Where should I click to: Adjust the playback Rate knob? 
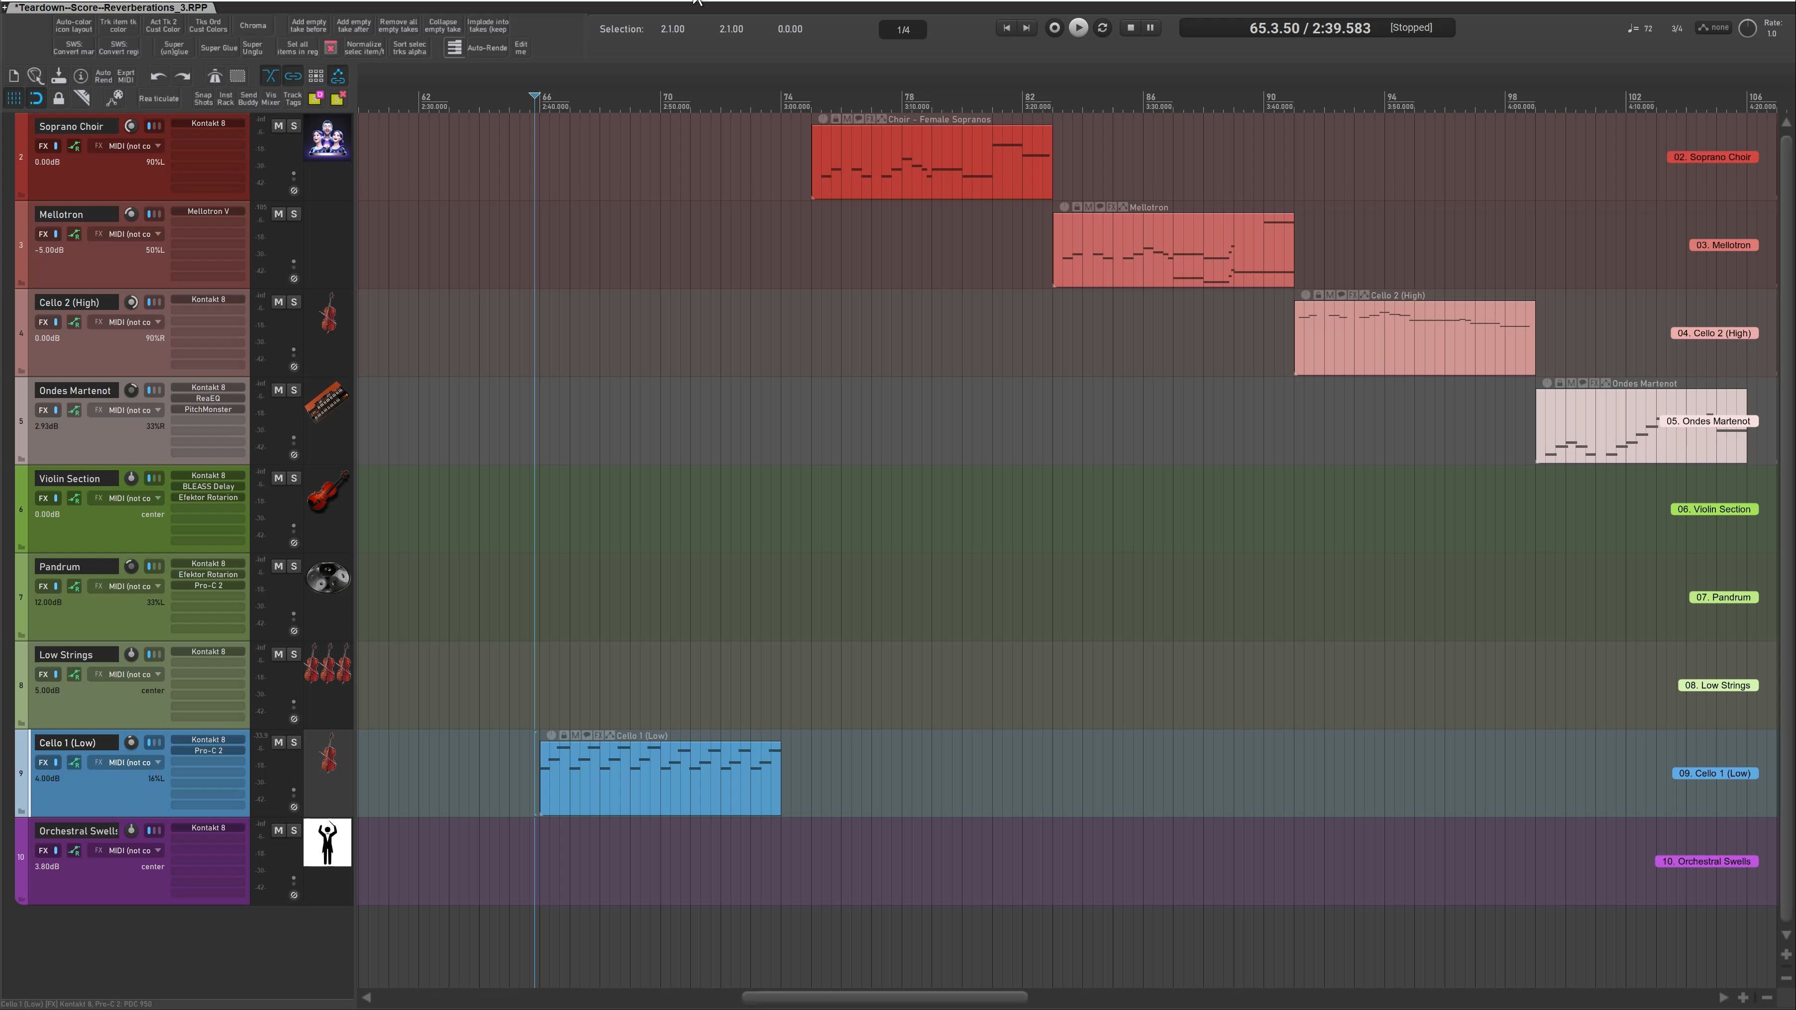click(1747, 28)
